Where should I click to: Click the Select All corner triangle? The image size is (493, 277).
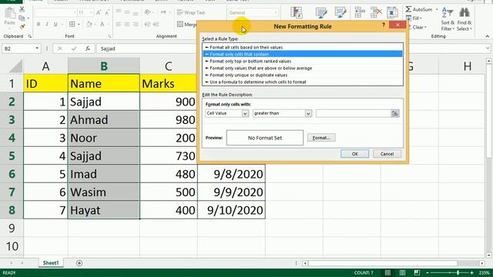pyautogui.click(x=15, y=66)
